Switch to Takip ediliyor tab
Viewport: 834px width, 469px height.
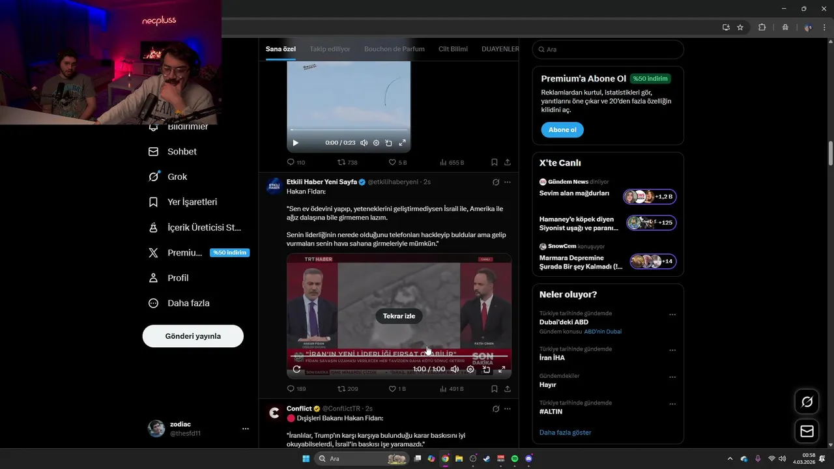[330, 49]
